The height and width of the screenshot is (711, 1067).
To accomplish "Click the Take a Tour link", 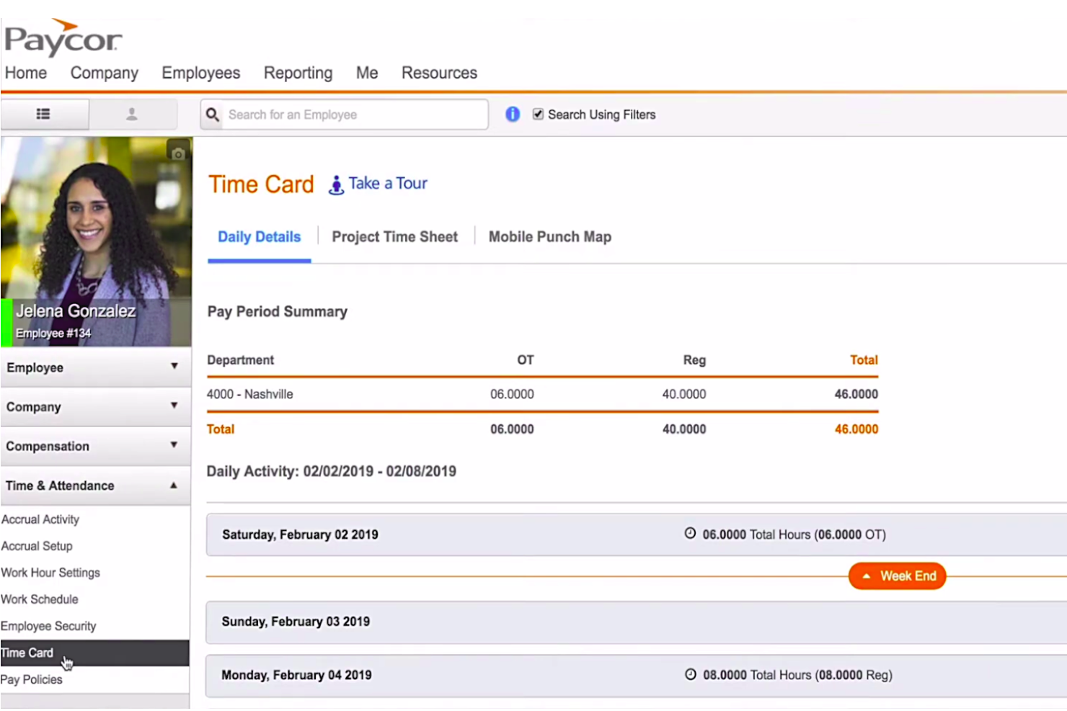I will (388, 184).
